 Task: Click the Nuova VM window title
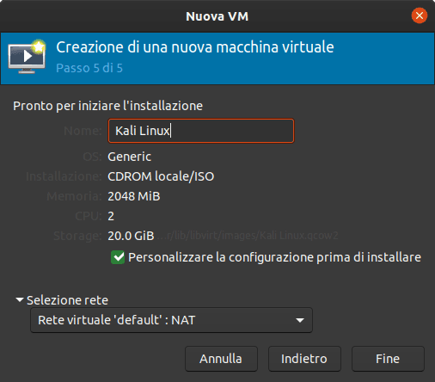click(217, 16)
